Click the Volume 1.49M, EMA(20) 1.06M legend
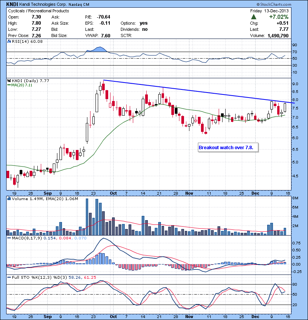The width and height of the screenshot is (308, 320). (45, 199)
